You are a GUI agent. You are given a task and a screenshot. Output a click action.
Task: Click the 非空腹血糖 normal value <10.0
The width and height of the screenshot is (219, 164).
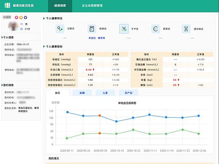point(200,70)
